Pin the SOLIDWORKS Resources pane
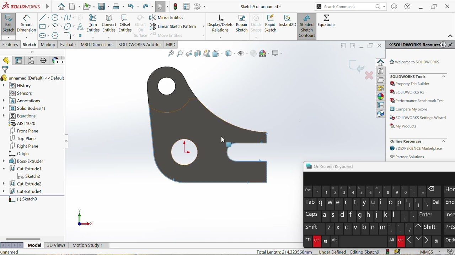This screenshot has width=455, height=255. pos(450,45)
